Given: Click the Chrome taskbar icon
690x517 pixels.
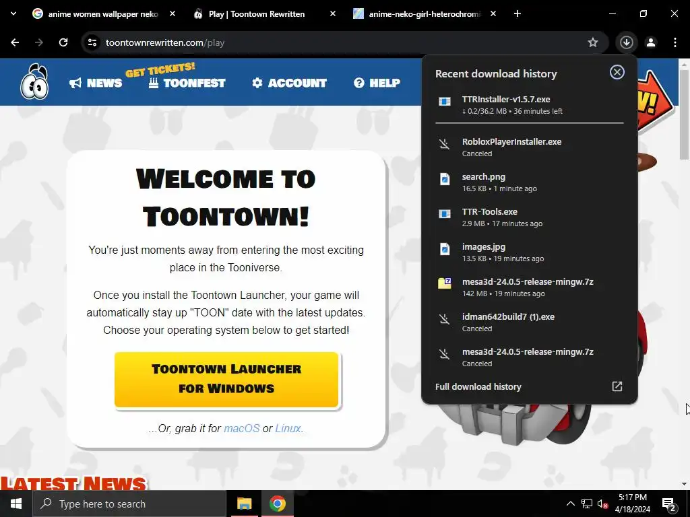Looking at the screenshot, I should (x=277, y=504).
